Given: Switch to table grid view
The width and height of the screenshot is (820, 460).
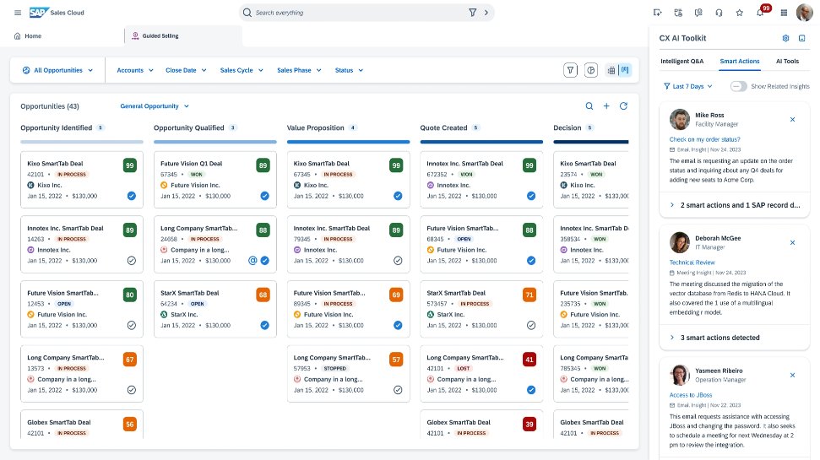Looking at the screenshot, I should tap(611, 70).
